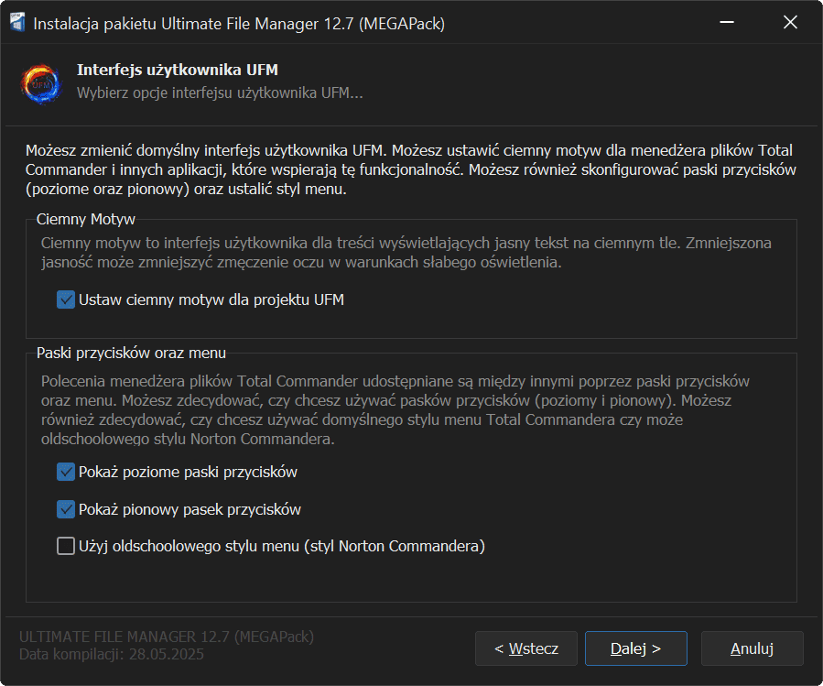
Task: Click the 'Interfejs użytkownika UFM' heading
Action: pyautogui.click(x=177, y=71)
